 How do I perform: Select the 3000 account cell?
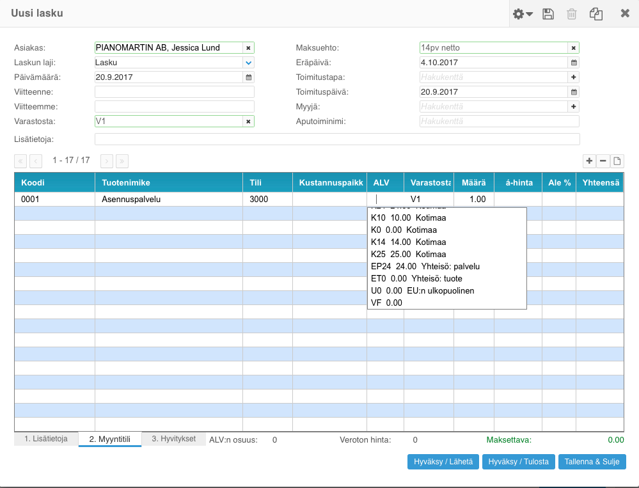click(268, 199)
